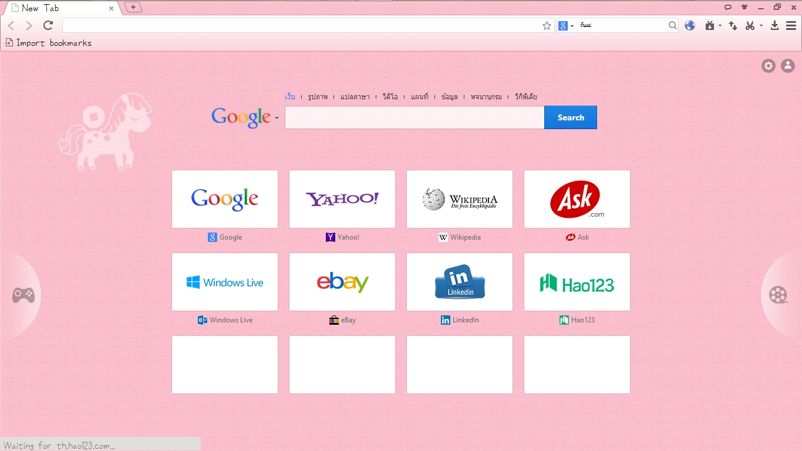Screen dimensions: 802x451
Task: Select the พจนานุกรม search category
Action: click(486, 96)
